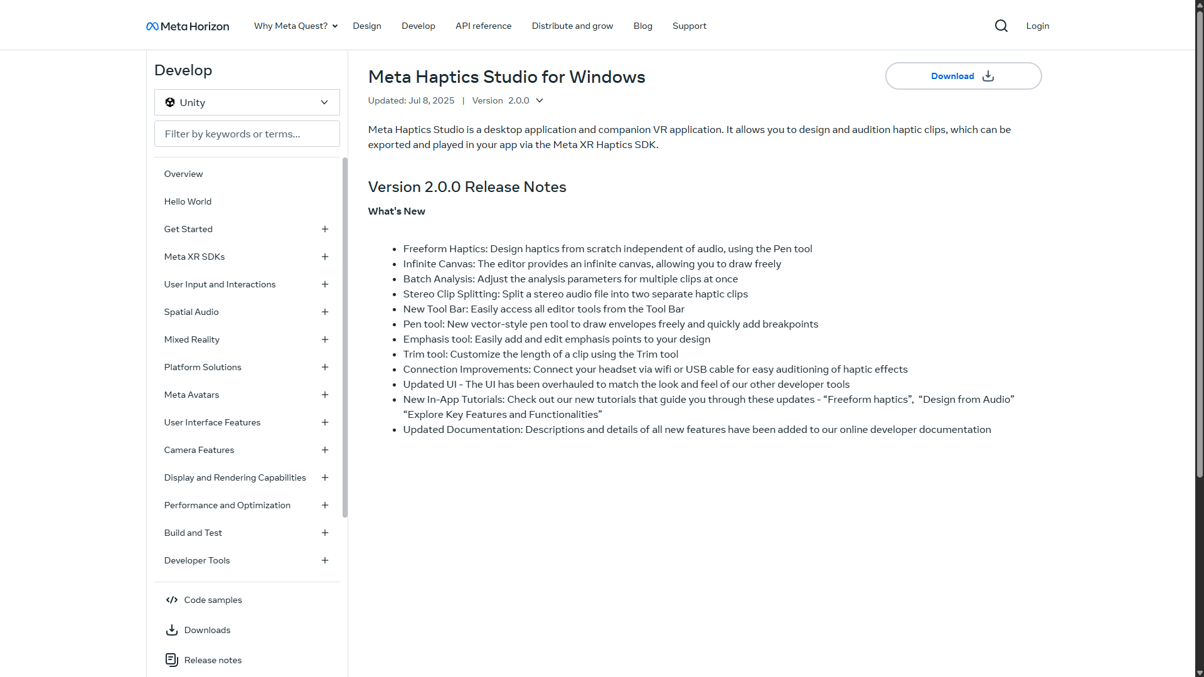This screenshot has width=1204, height=677.
Task: Expand the Build and Test section
Action: (x=325, y=533)
